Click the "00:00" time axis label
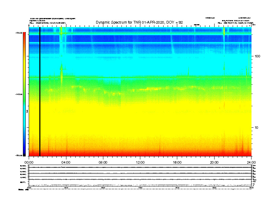This screenshot has height=209, width=271. [29, 163]
